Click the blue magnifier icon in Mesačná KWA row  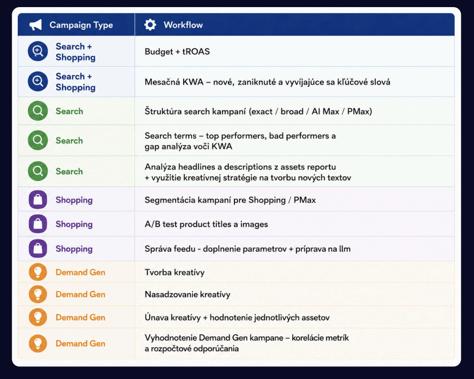point(38,81)
